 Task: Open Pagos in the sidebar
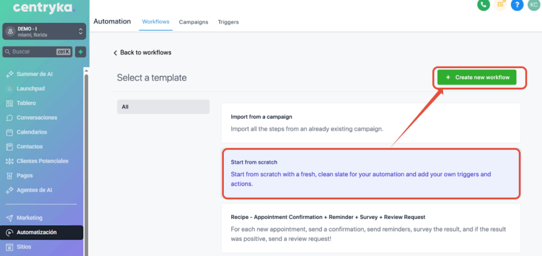click(x=24, y=176)
